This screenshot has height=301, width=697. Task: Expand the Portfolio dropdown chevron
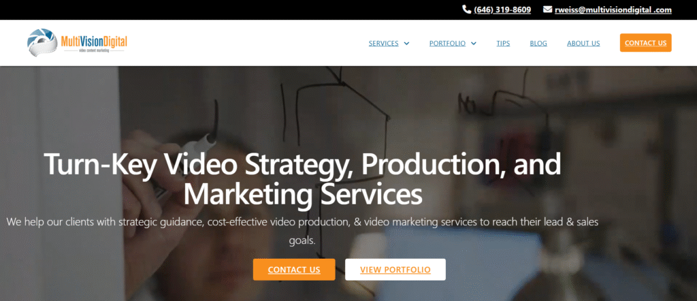(x=474, y=43)
